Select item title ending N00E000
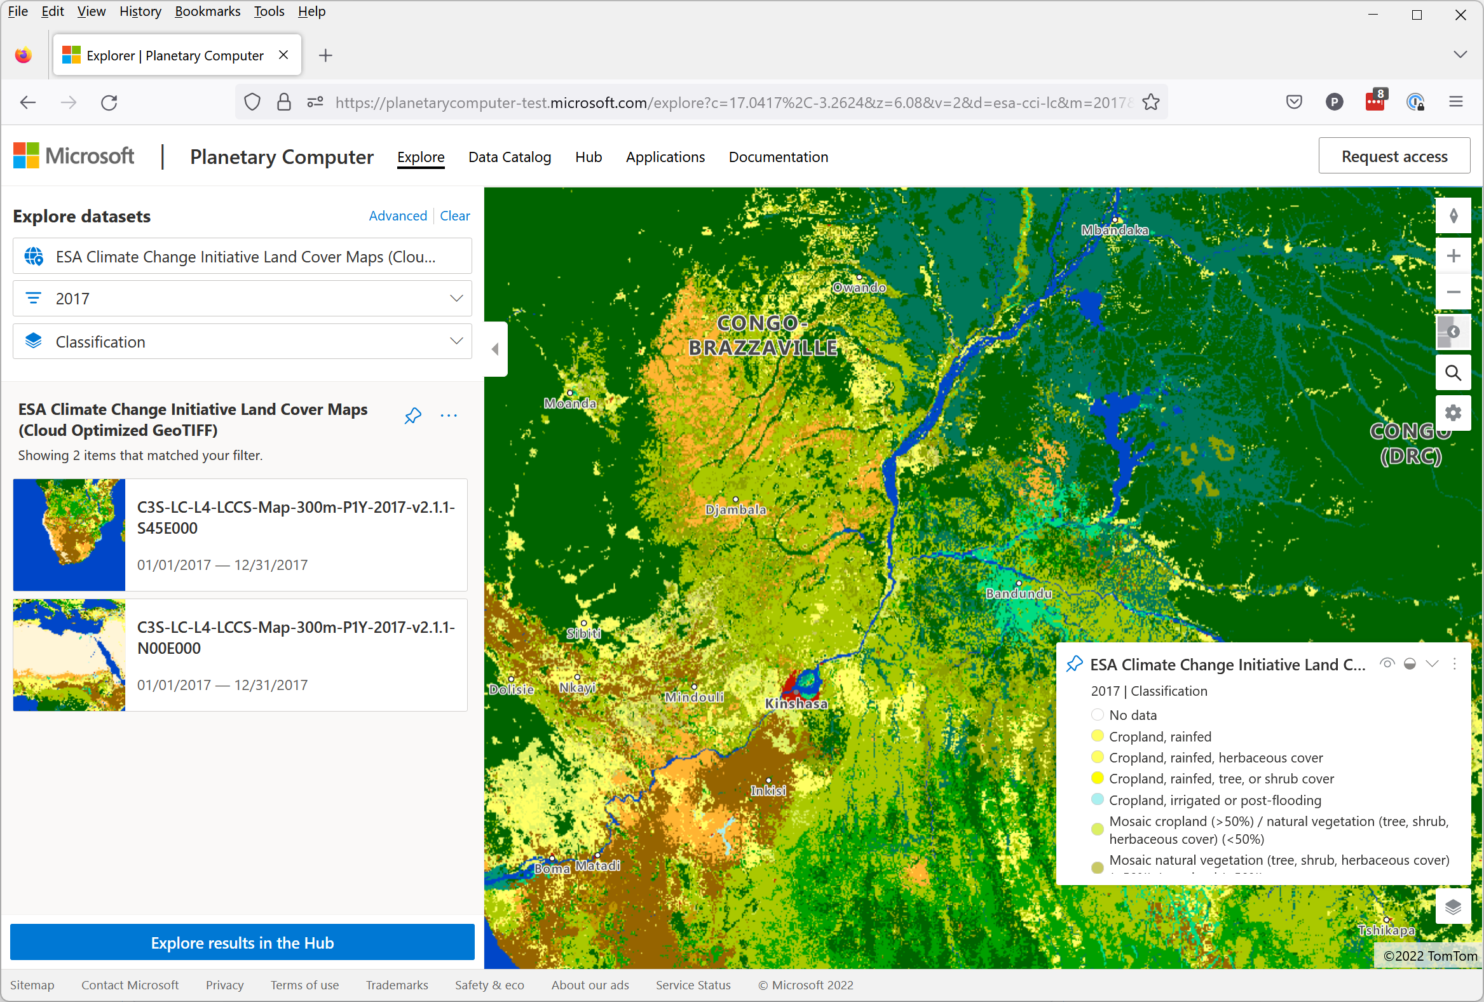1484x1002 pixels. coord(296,637)
